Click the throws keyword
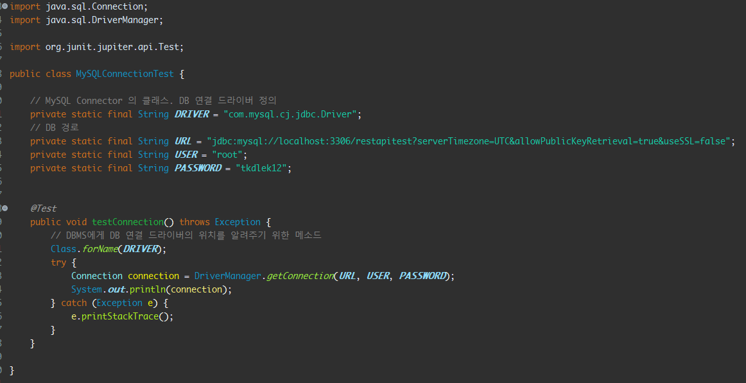The height and width of the screenshot is (383, 746). pos(194,223)
